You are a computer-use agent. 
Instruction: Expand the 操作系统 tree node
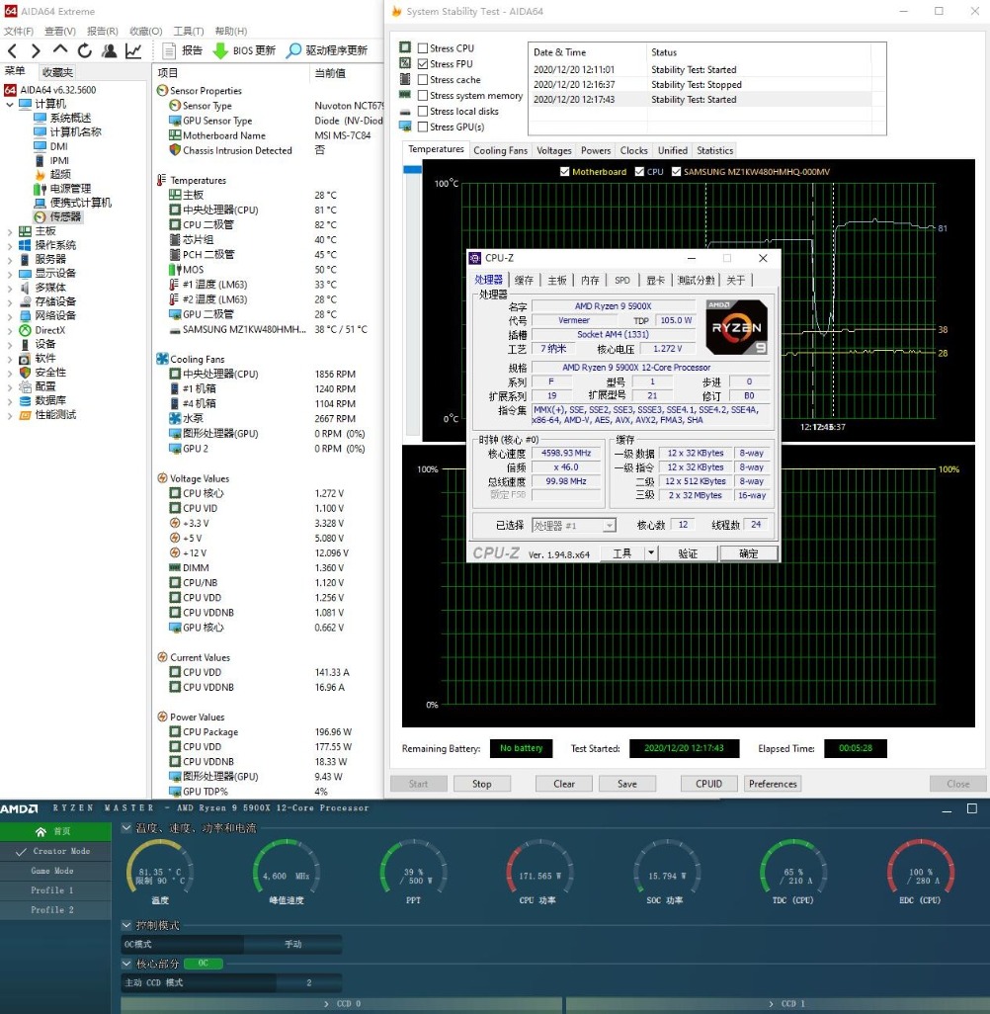pos(10,246)
